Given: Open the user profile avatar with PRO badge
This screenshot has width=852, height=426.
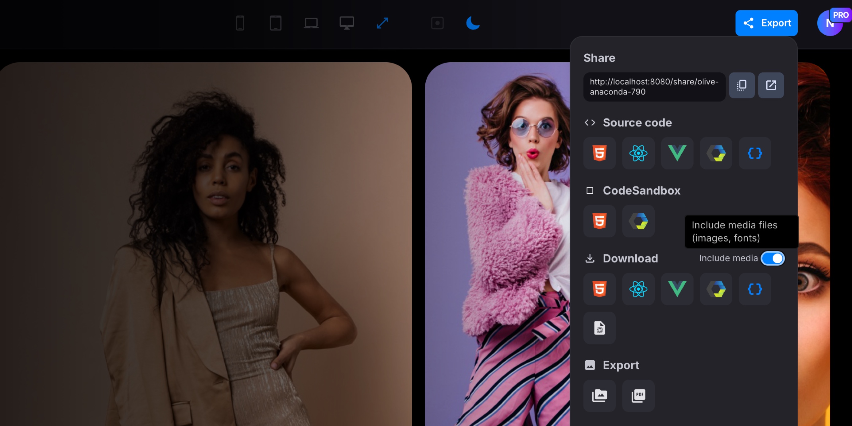Looking at the screenshot, I should [x=830, y=23].
